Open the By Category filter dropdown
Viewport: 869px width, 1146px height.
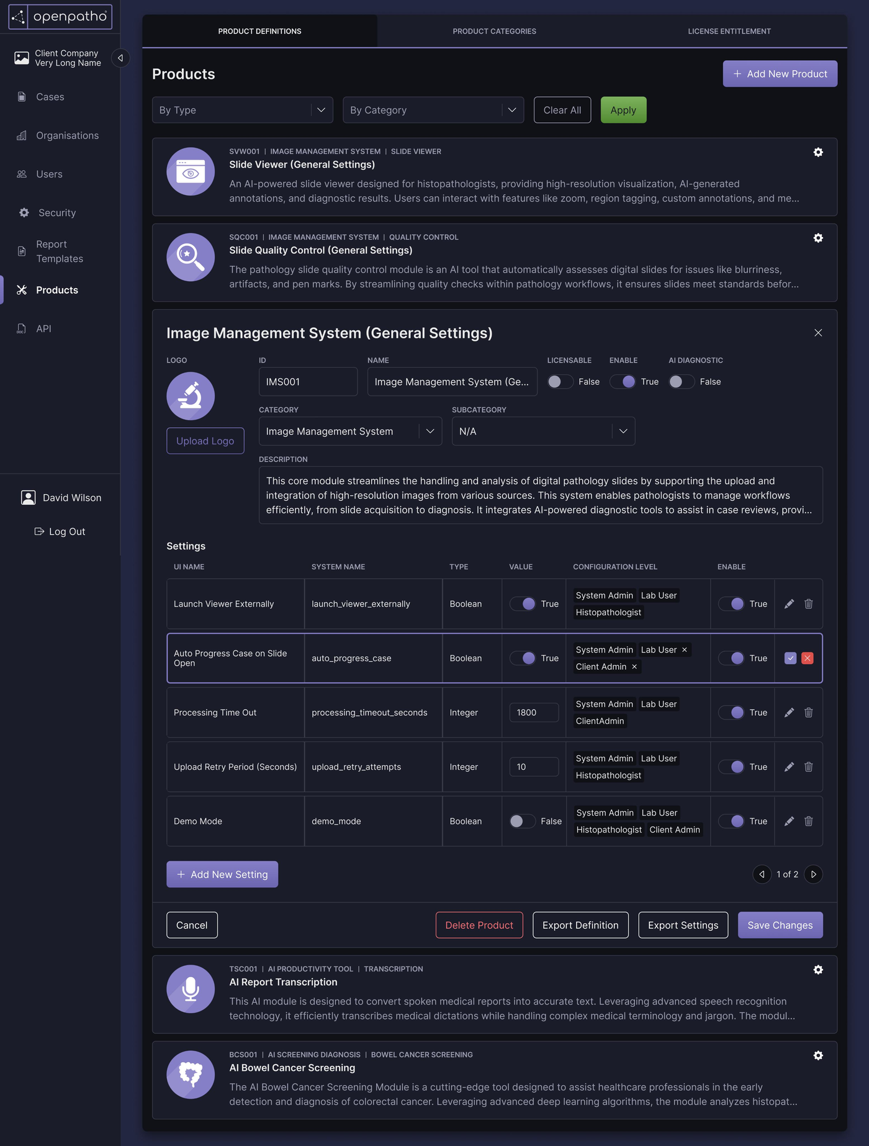[433, 110]
